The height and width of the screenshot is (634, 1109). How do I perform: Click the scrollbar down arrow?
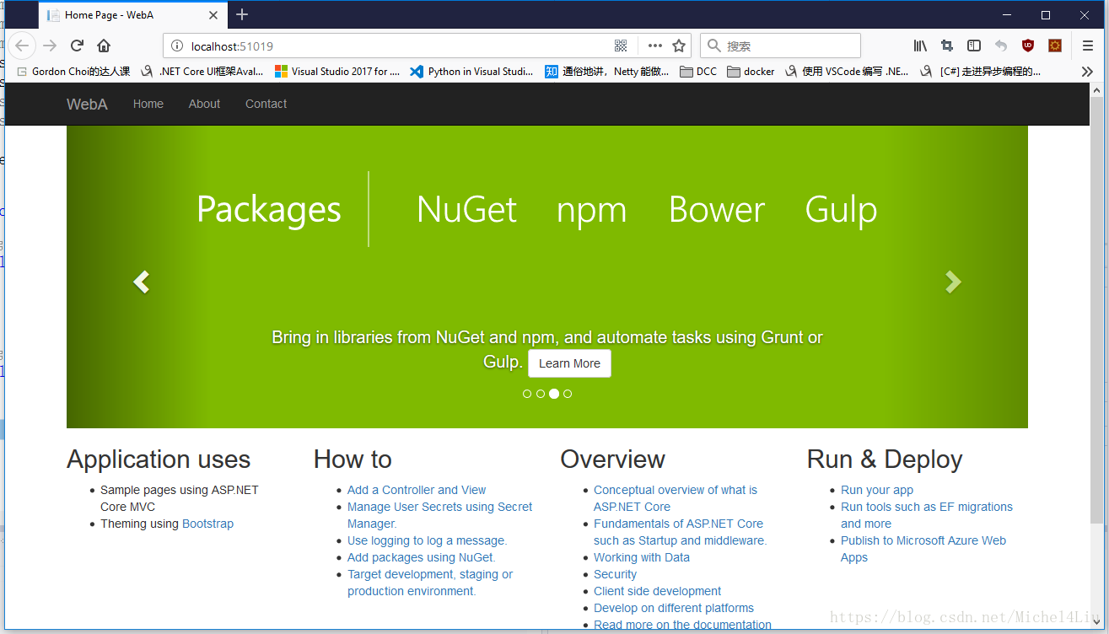1096,621
